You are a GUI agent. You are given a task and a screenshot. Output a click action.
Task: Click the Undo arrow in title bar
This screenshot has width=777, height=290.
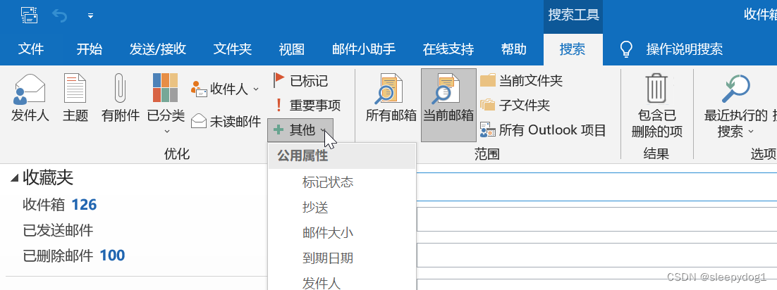pyautogui.click(x=59, y=15)
